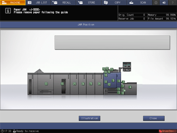Viewport: 177px width, 133px height.
Task: Switch to the JOB LIST tab
Action: pos(38,2)
